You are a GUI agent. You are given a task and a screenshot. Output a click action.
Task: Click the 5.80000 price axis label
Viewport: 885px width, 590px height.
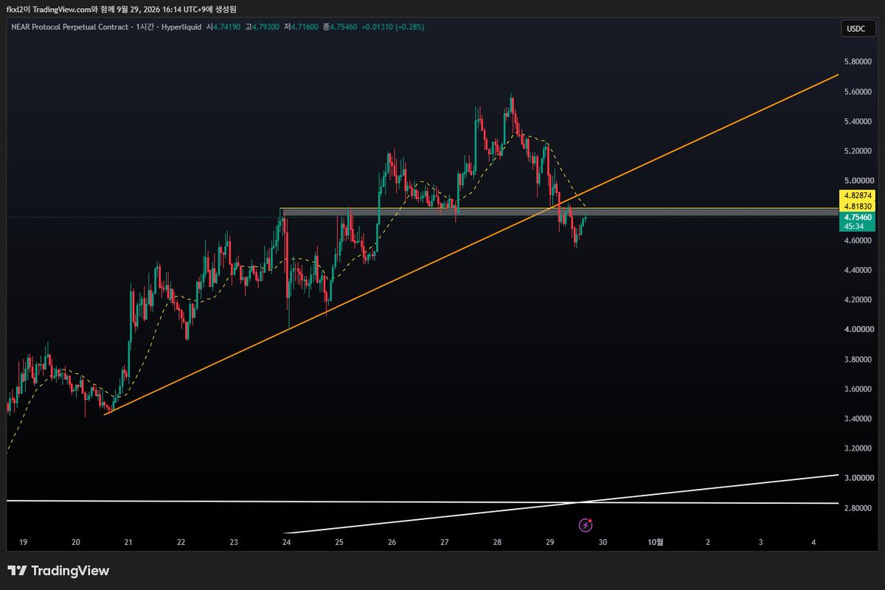click(x=858, y=62)
